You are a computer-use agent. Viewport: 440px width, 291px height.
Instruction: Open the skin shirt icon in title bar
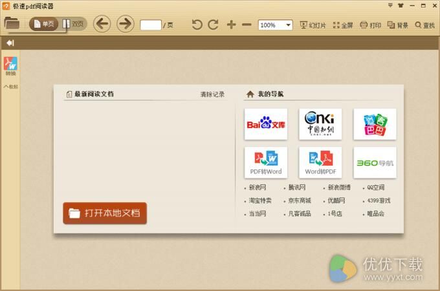[401, 5]
